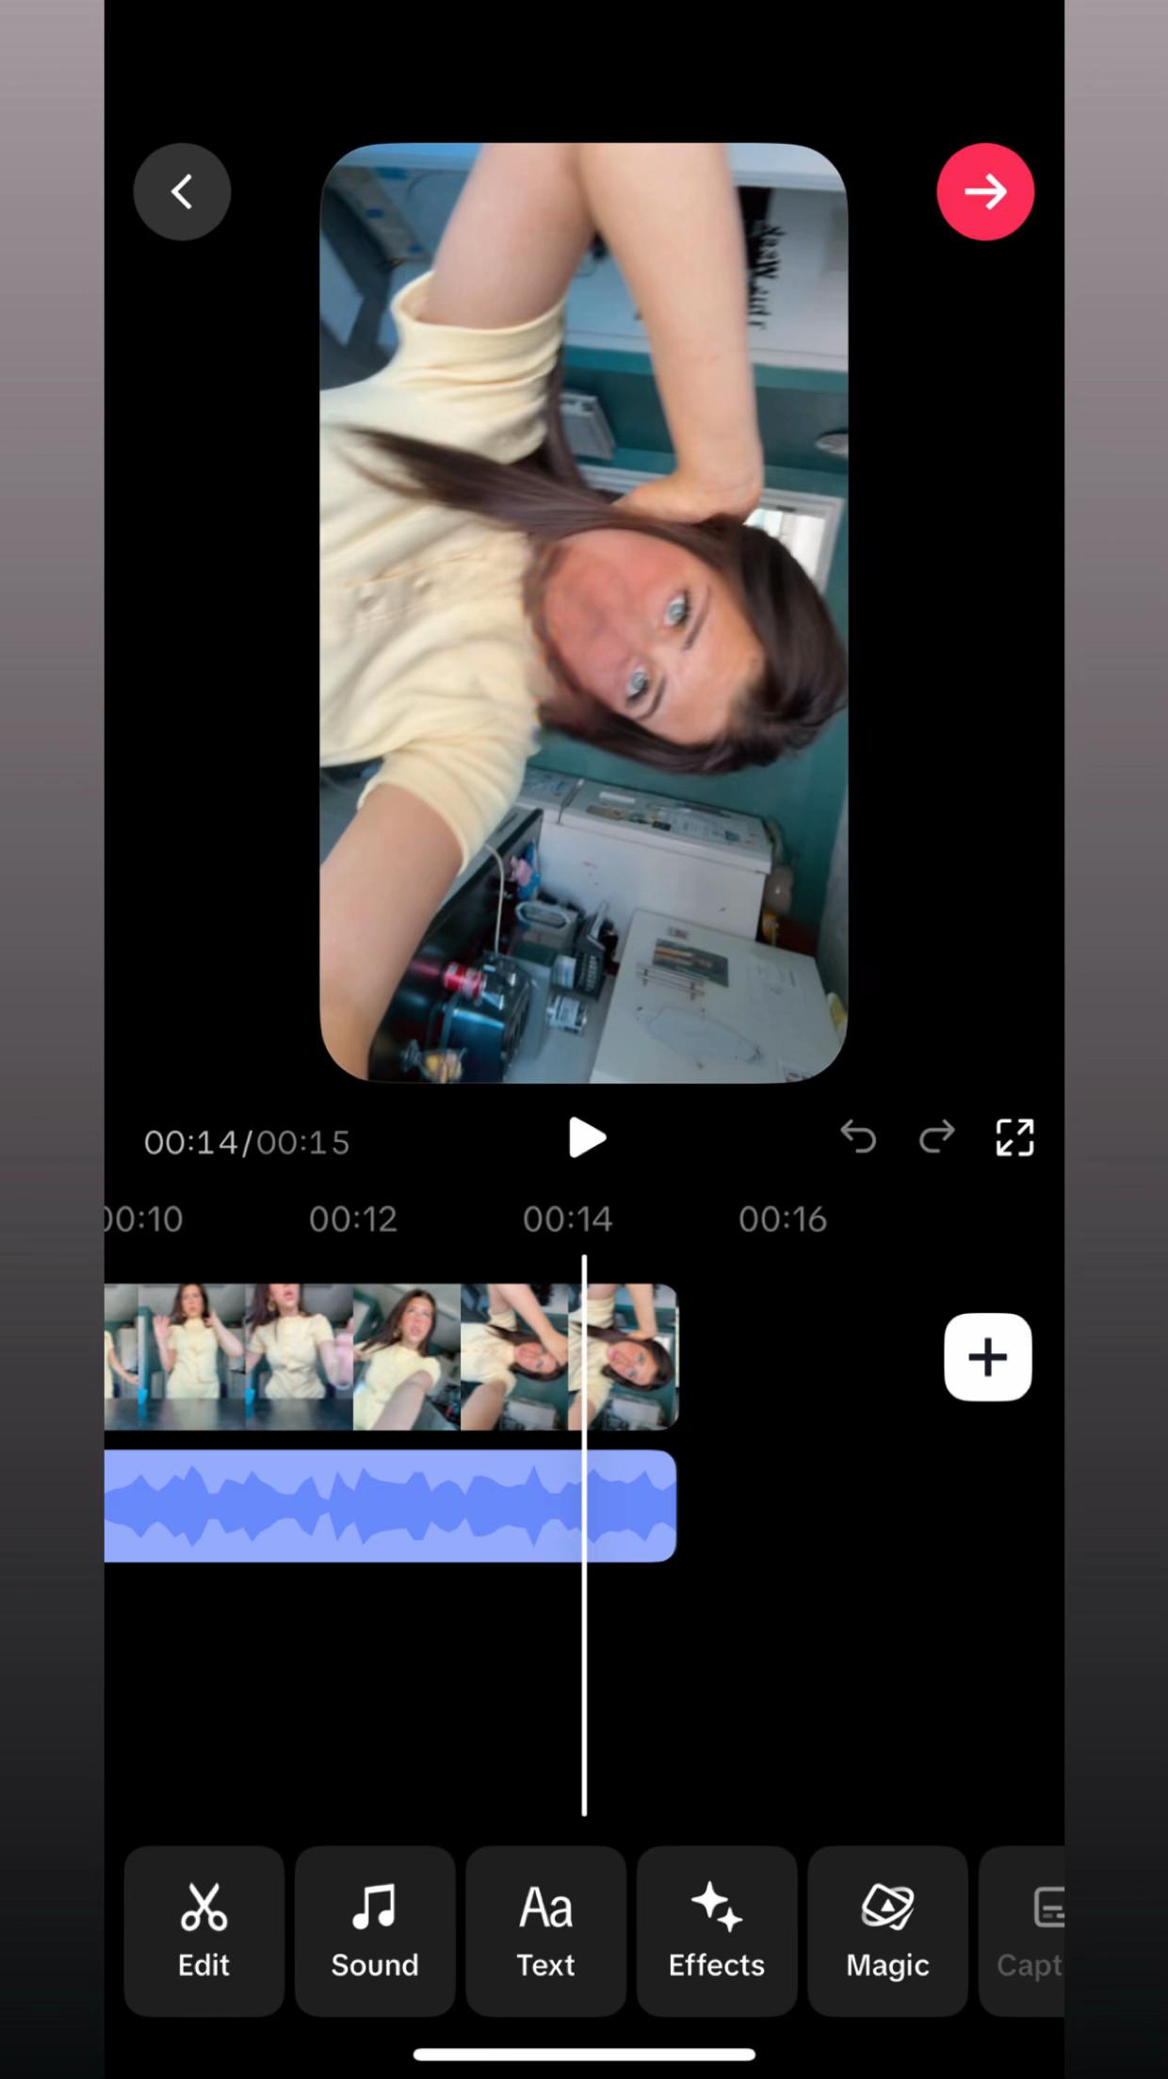Image resolution: width=1168 pixels, height=2079 pixels.
Task: Select the blue audio waveform track
Action: 390,1505
